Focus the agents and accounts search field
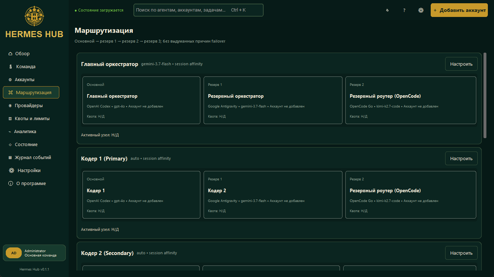494x277 pixels. coord(199,10)
